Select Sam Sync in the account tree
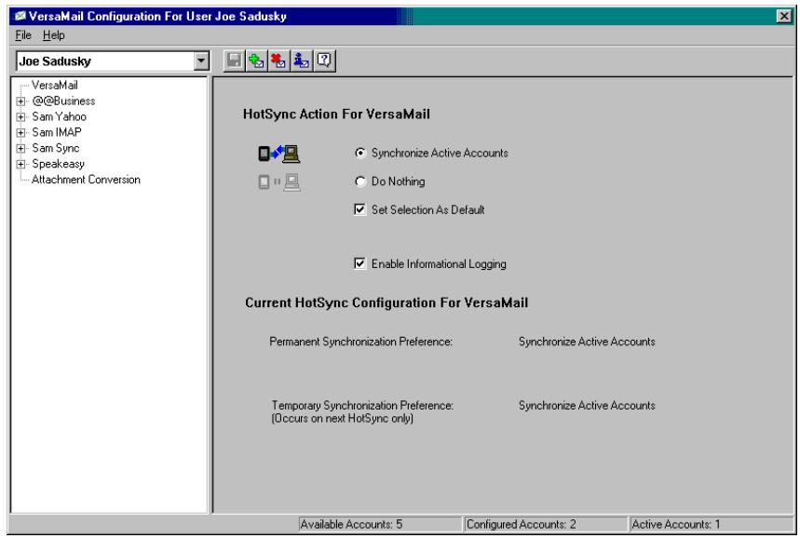 [x=56, y=148]
